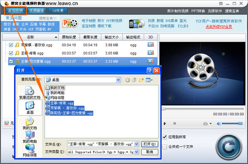The height and width of the screenshot is (164, 248).
Task: Close the 打开 dialog
Action: 157,70
